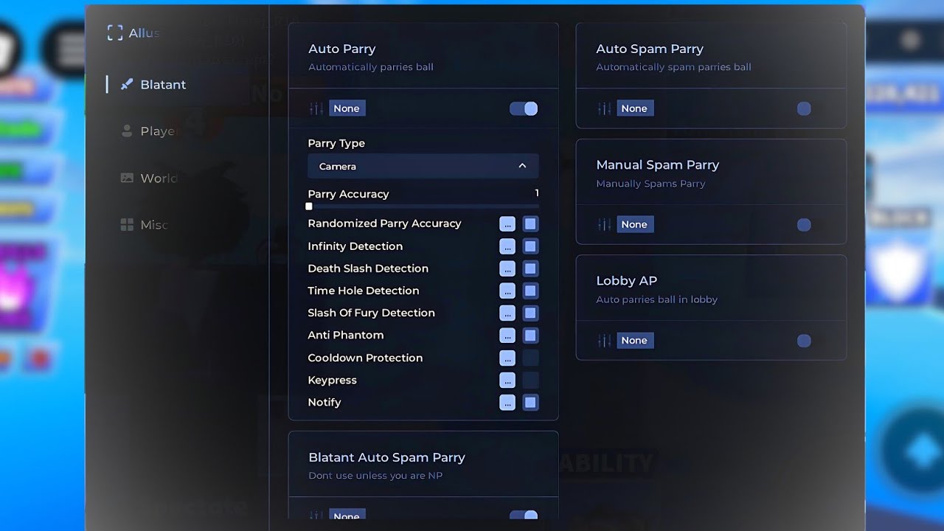Image resolution: width=944 pixels, height=531 pixels.
Task: Open options button for Anti Phantom
Action: point(507,336)
